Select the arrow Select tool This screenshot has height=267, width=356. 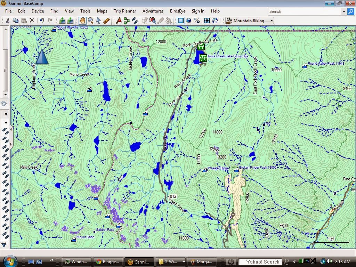98,21
